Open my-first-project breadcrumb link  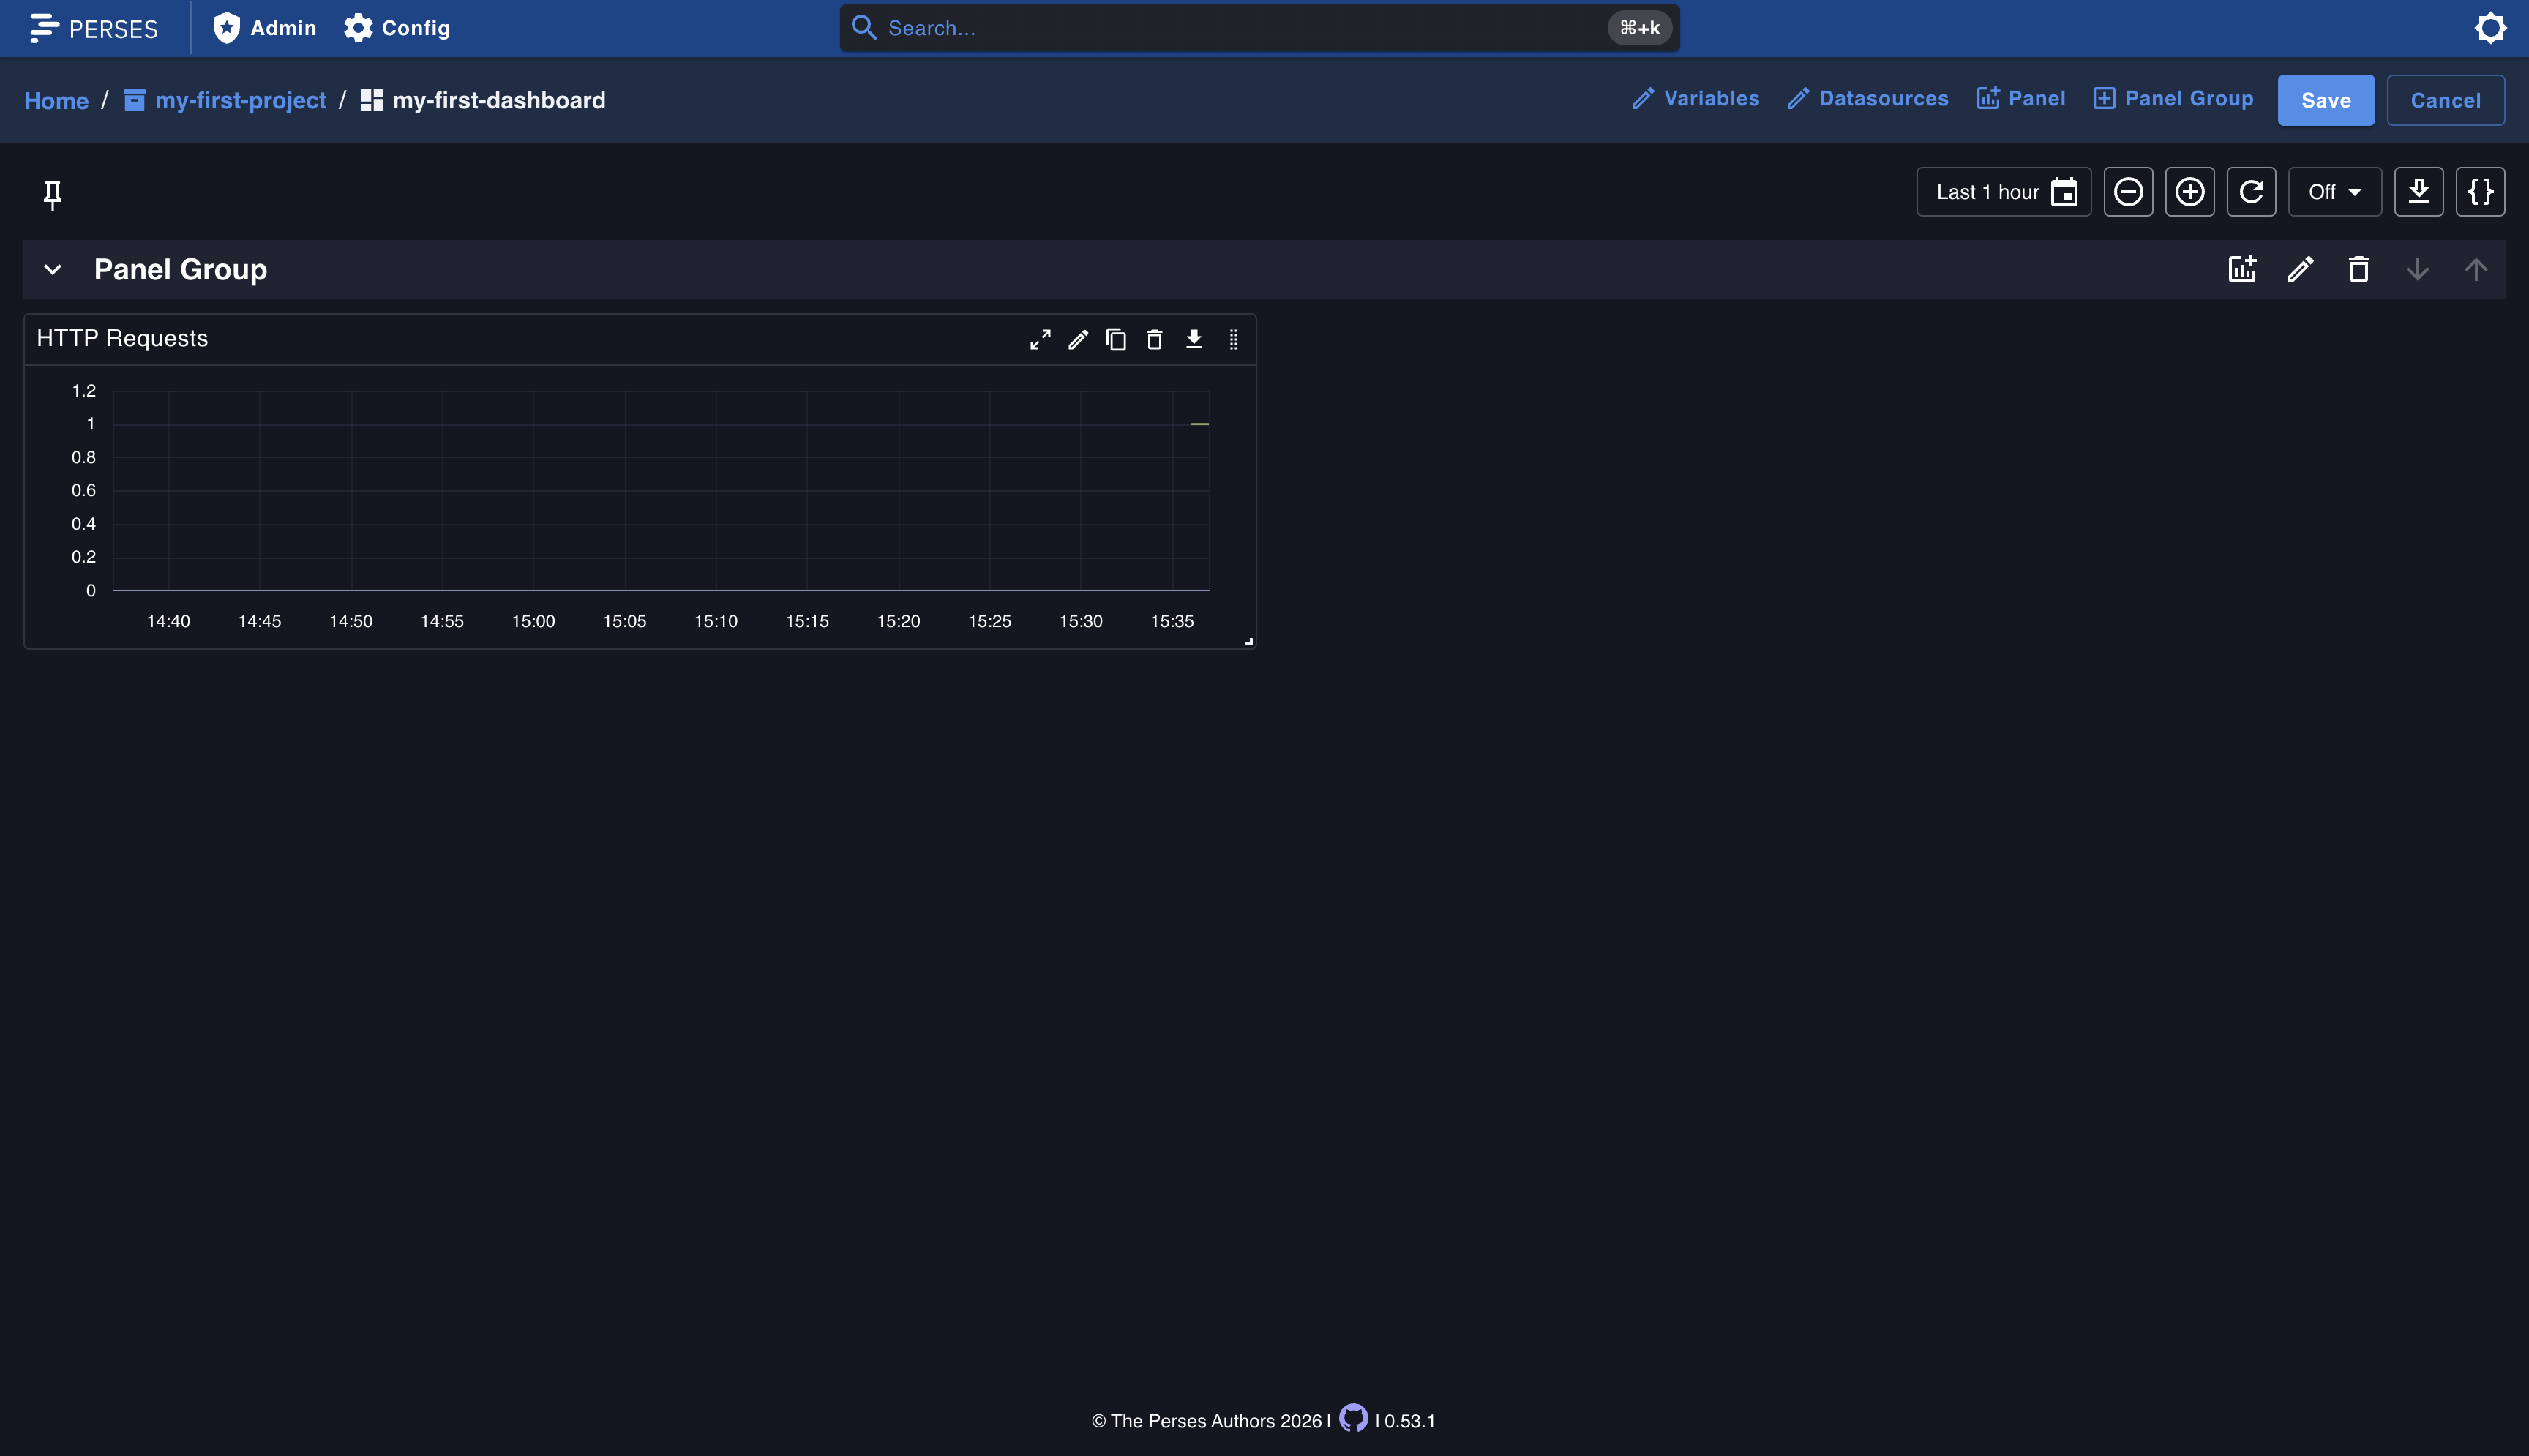[x=225, y=100]
